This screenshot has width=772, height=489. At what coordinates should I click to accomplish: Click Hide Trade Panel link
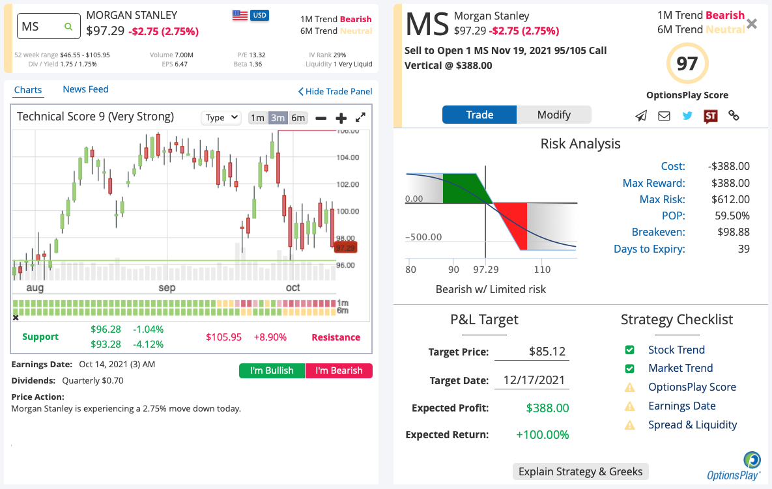pyautogui.click(x=336, y=92)
